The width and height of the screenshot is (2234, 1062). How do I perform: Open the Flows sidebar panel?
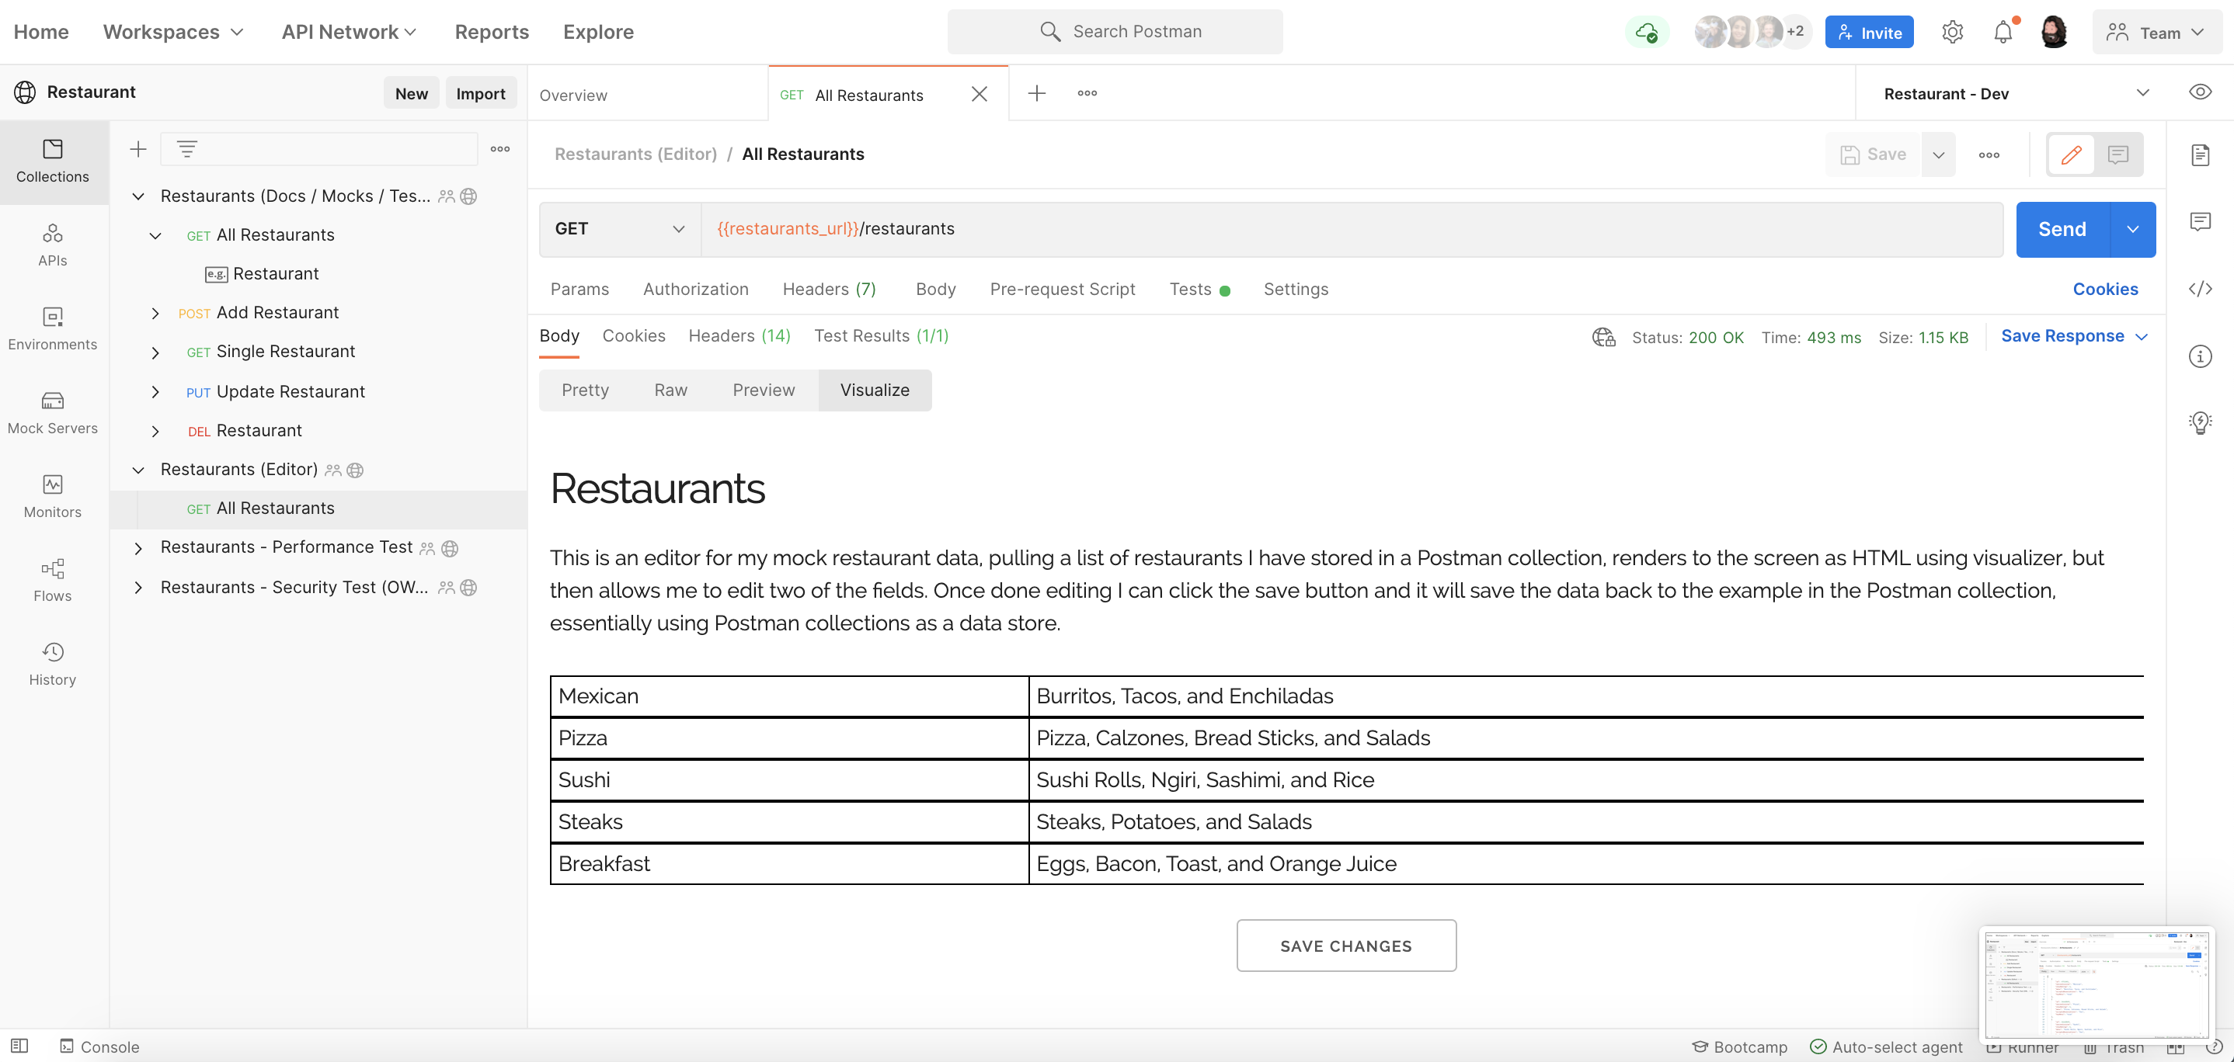[53, 580]
